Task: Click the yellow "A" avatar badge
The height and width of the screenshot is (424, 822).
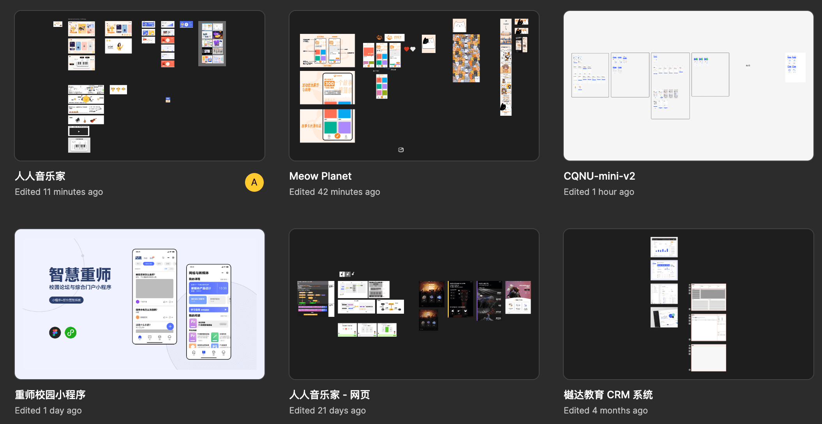Action: [254, 182]
